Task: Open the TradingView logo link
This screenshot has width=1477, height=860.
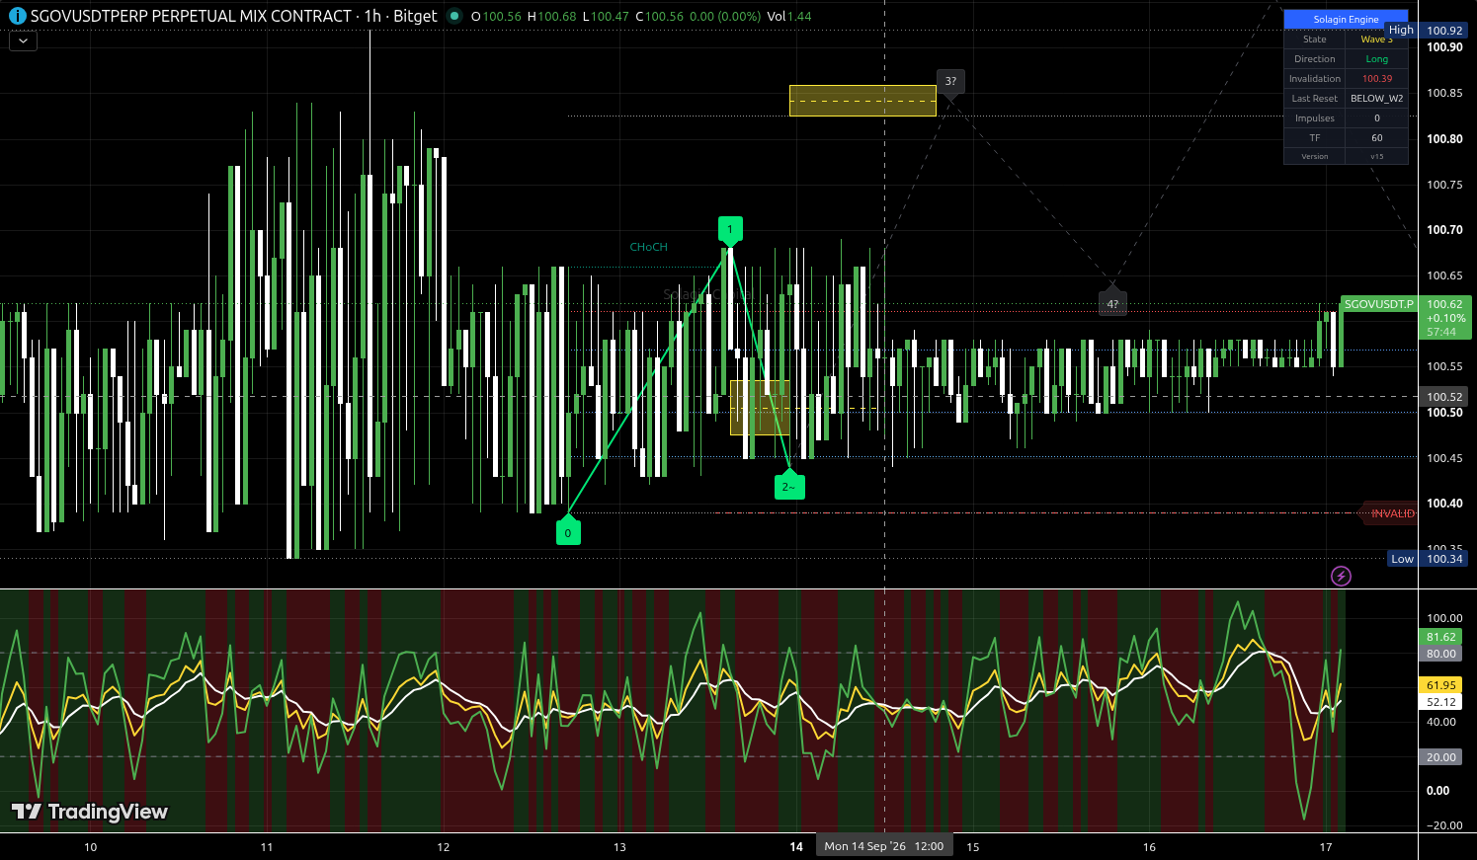Action: 89,812
